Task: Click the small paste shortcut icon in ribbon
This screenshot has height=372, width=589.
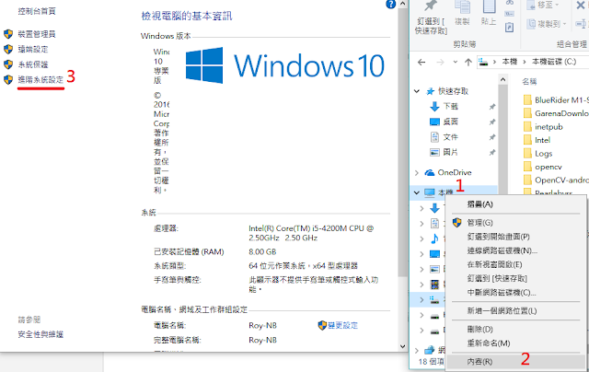Action: 509,28
